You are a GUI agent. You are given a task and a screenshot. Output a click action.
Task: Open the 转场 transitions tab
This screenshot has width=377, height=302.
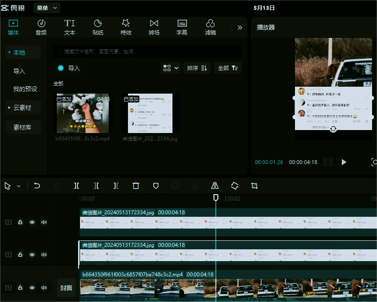[x=154, y=27]
